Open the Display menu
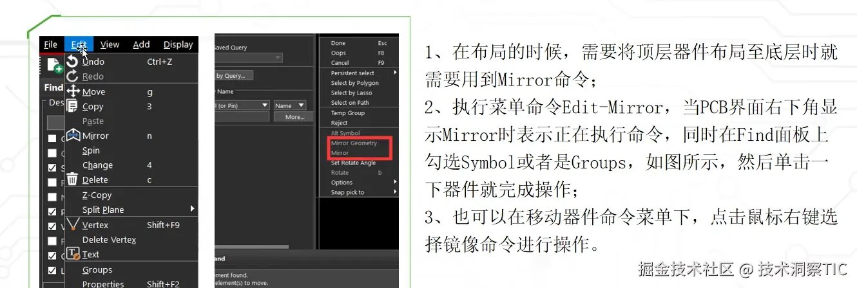This screenshot has width=857, height=288. (x=178, y=44)
